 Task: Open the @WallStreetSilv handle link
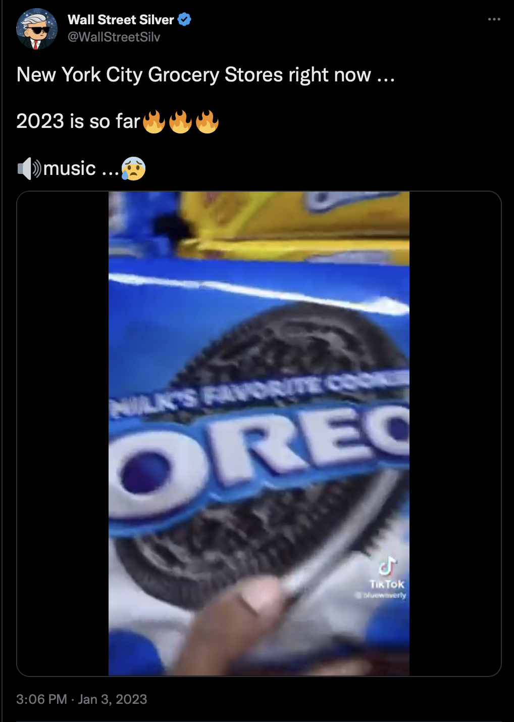(x=114, y=37)
